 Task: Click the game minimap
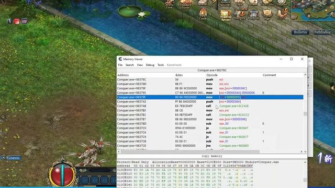[x=313, y=10]
